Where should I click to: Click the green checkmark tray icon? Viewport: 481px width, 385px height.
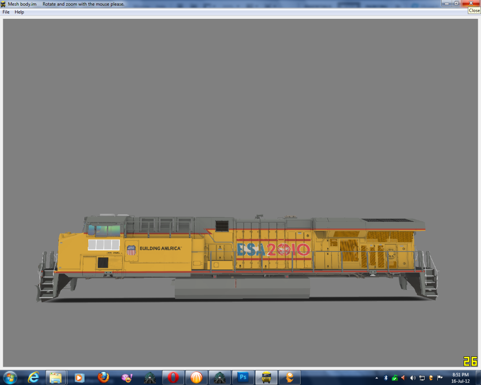(x=395, y=378)
